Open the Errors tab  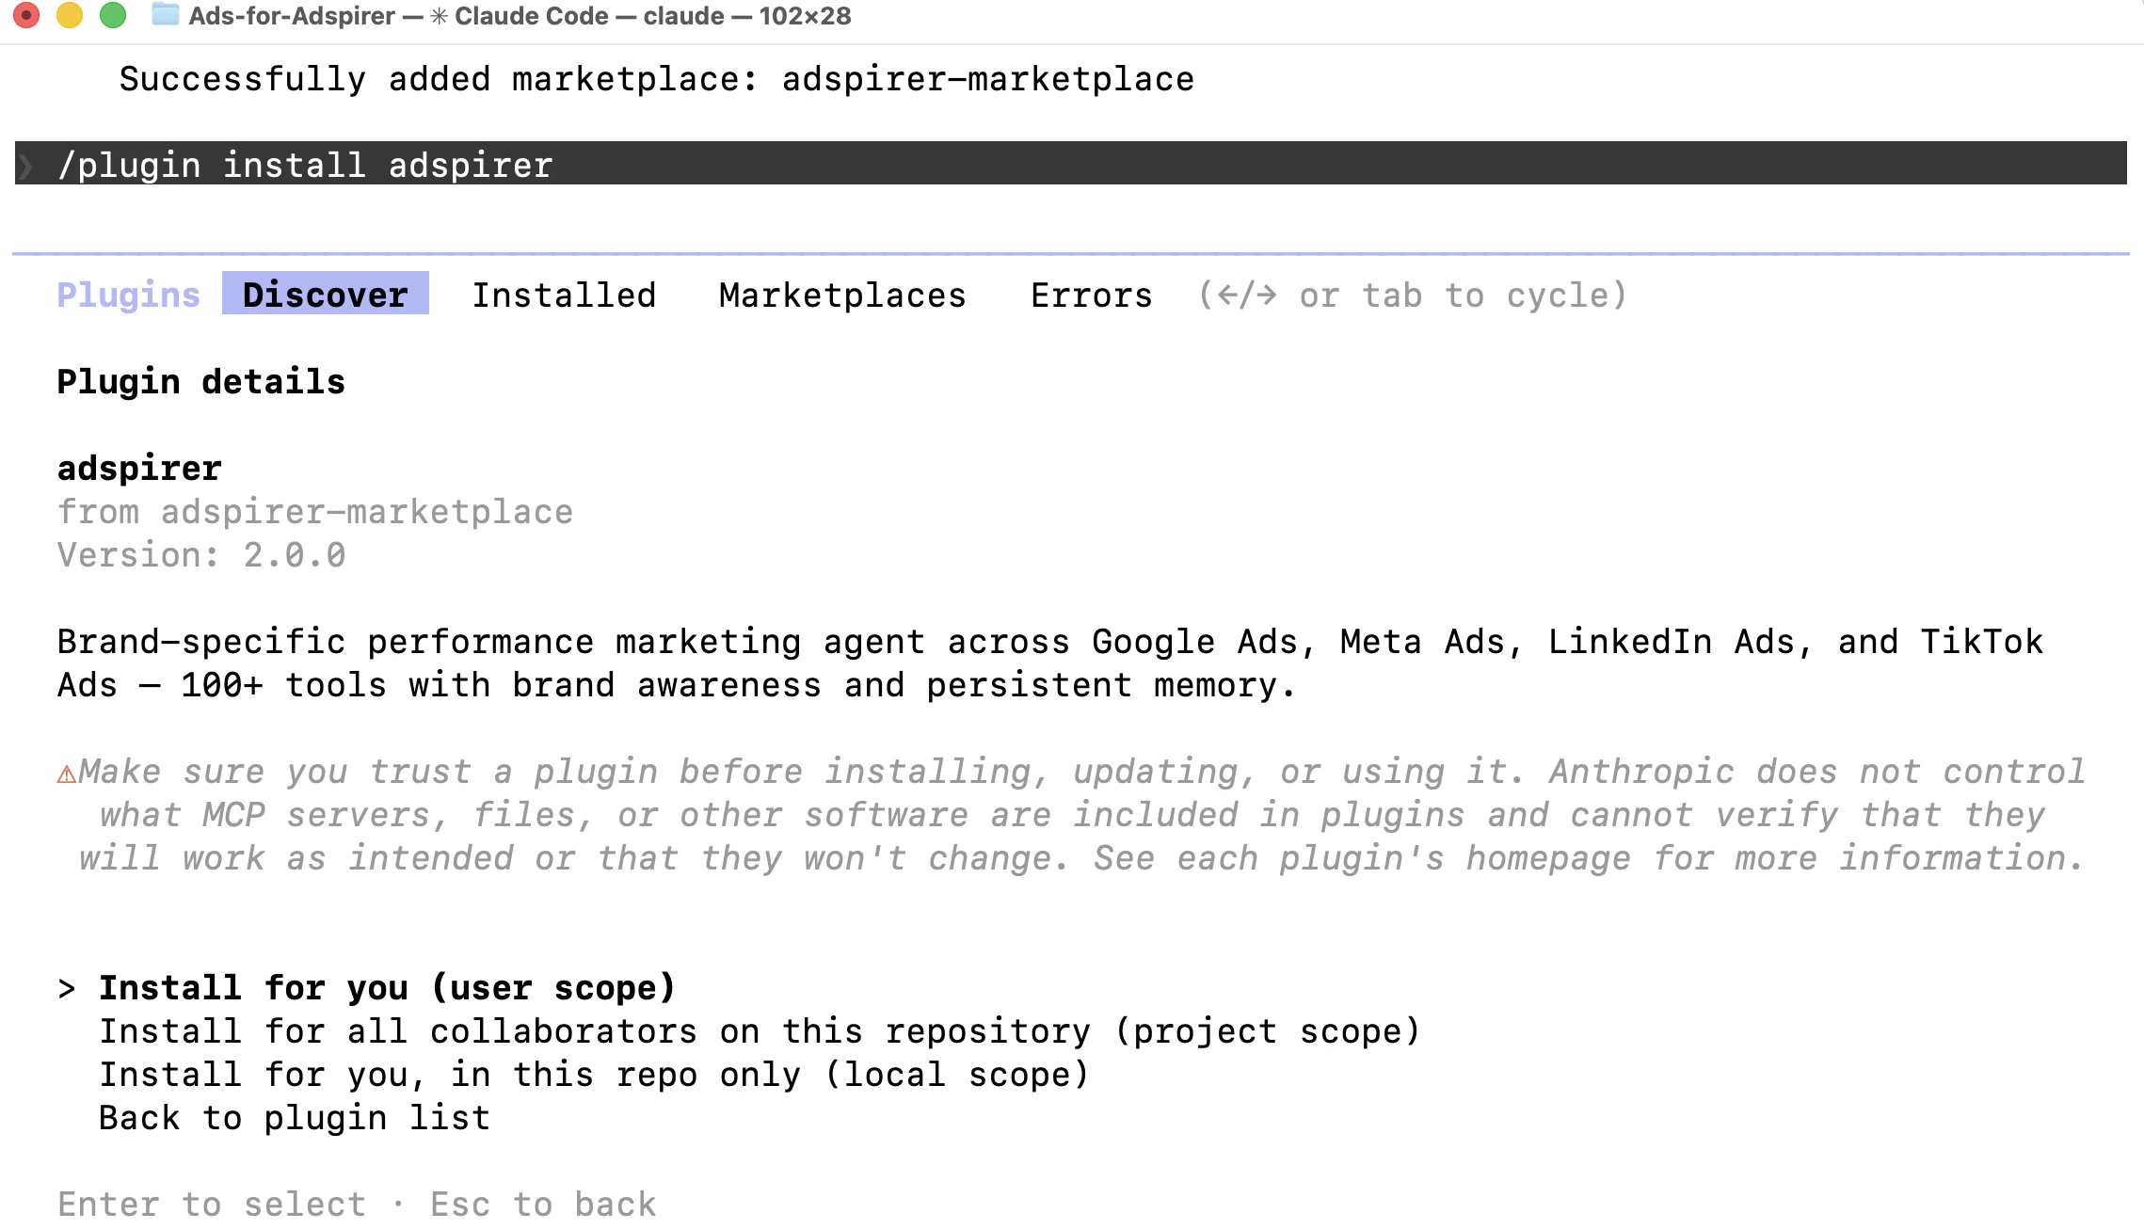point(1091,295)
